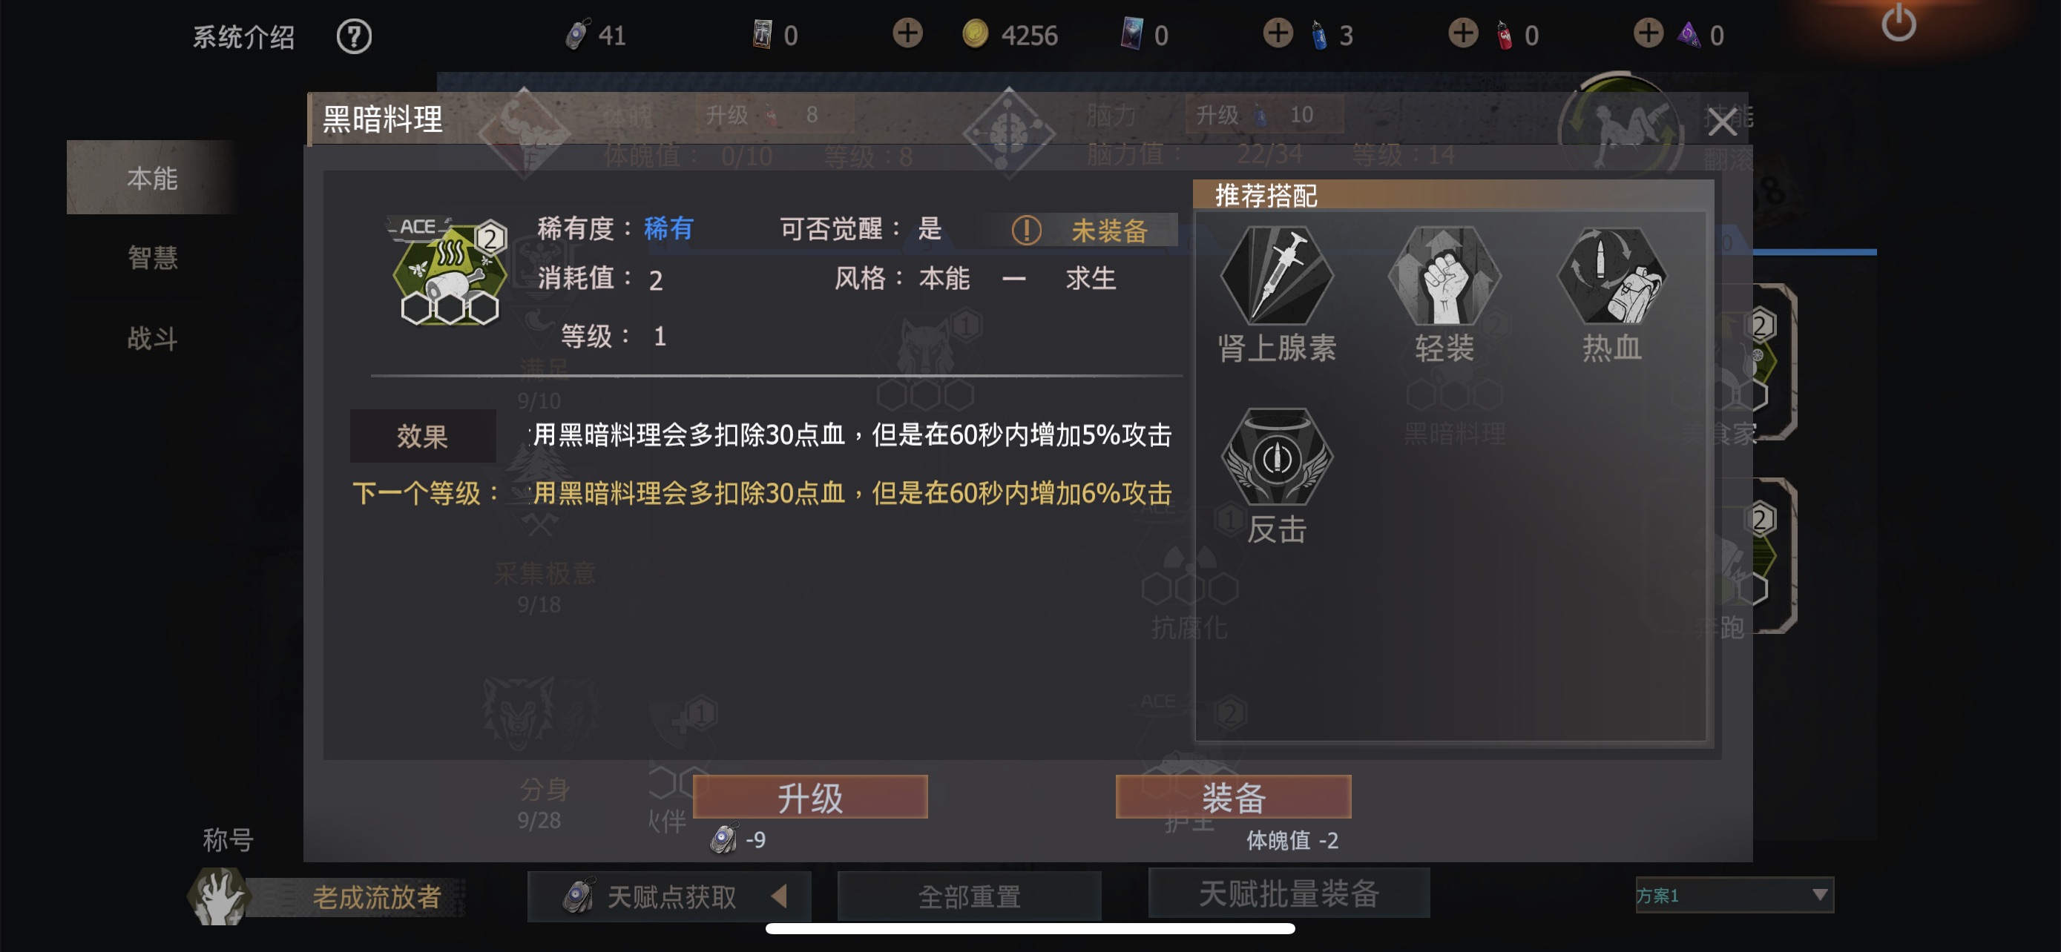The width and height of the screenshot is (2061, 952).
Task: Add gold coins with plus icon
Action: (x=907, y=33)
